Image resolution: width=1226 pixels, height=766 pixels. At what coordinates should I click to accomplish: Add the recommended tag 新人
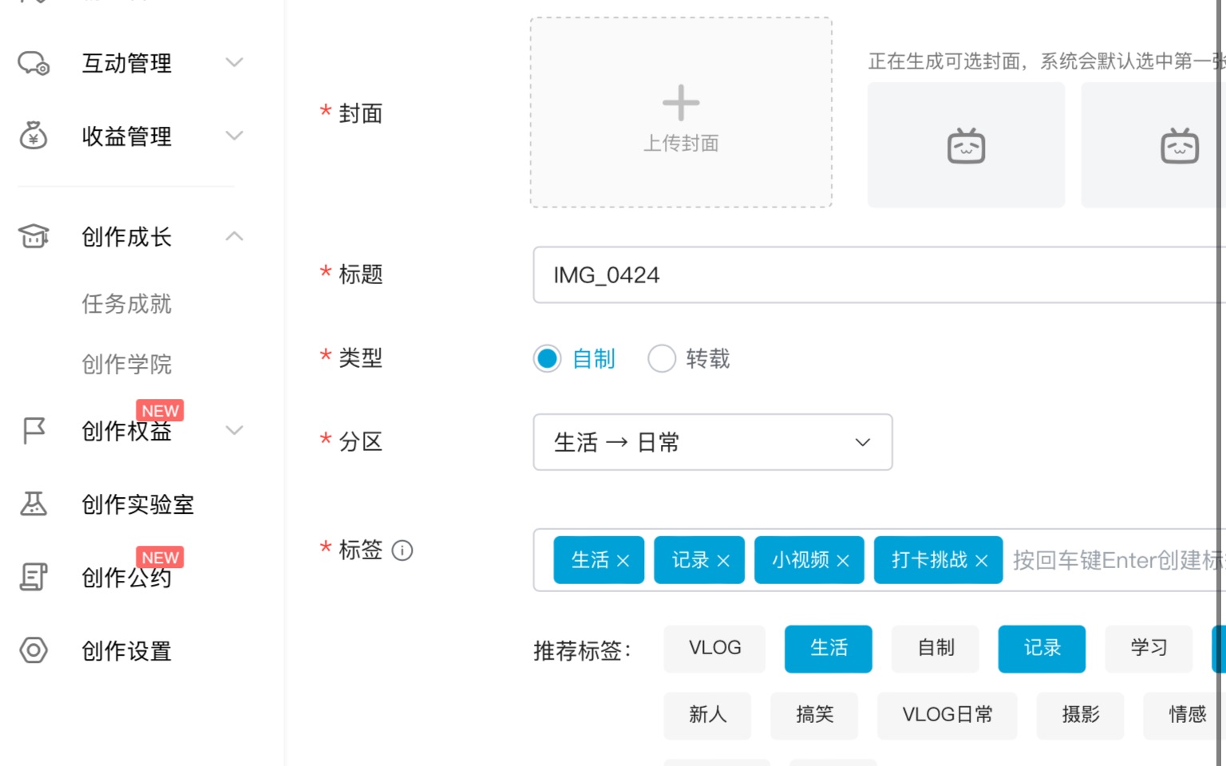tap(707, 716)
